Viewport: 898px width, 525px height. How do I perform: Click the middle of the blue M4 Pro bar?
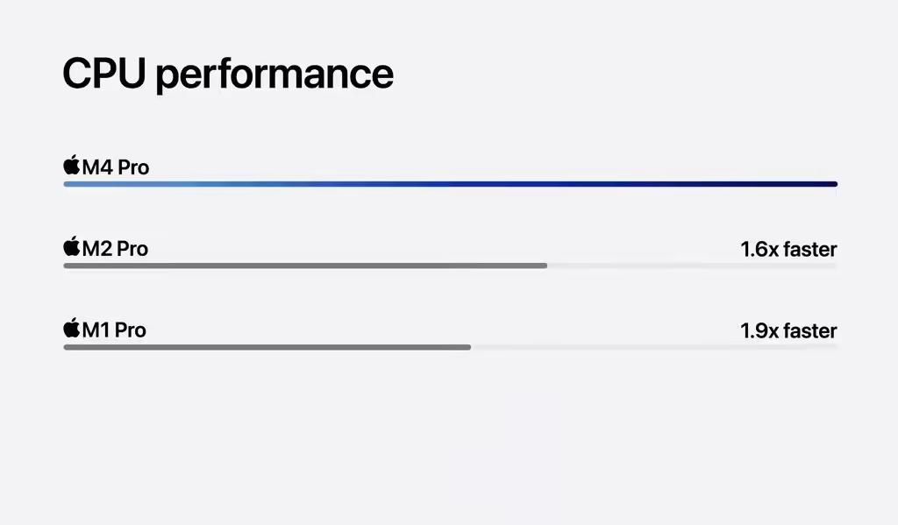point(450,184)
